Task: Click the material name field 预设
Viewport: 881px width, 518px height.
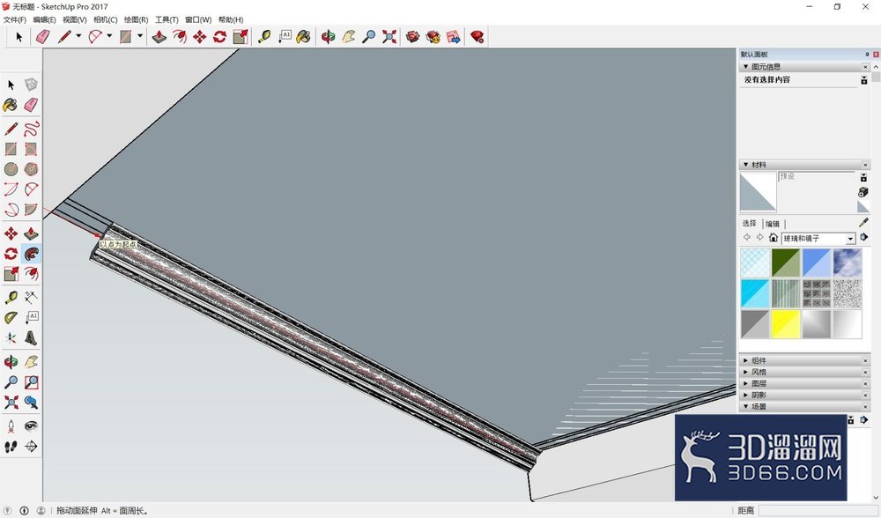Action: 817,176
